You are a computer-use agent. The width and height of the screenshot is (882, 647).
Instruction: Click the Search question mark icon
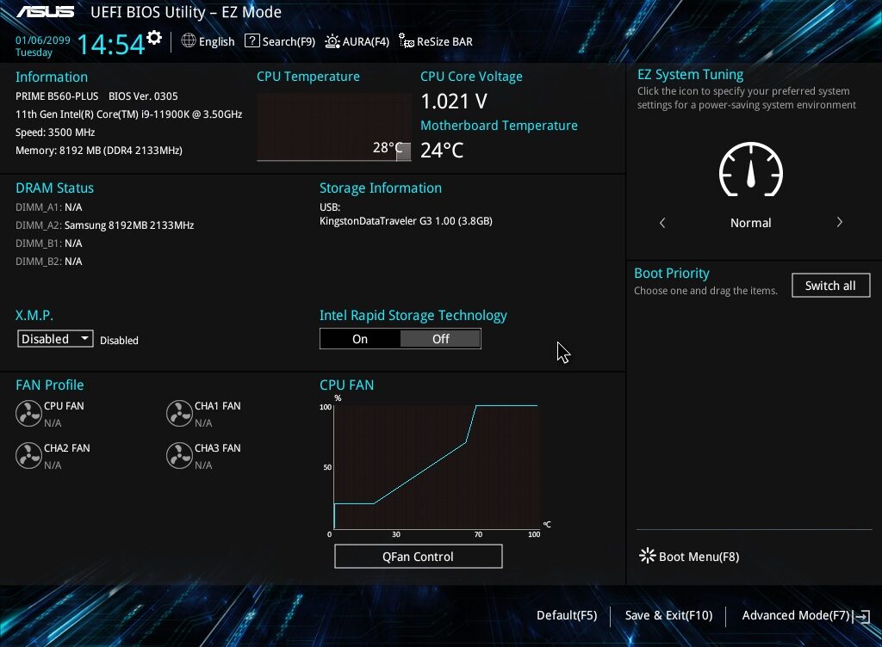click(x=252, y=40)
